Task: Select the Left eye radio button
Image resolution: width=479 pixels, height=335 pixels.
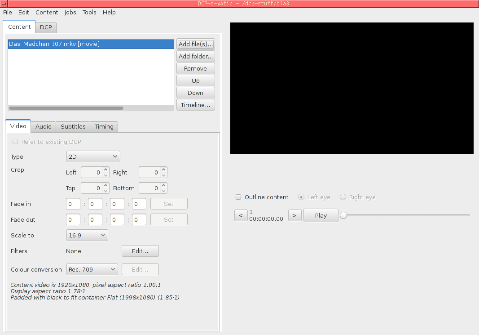Action: click(301, 197)
